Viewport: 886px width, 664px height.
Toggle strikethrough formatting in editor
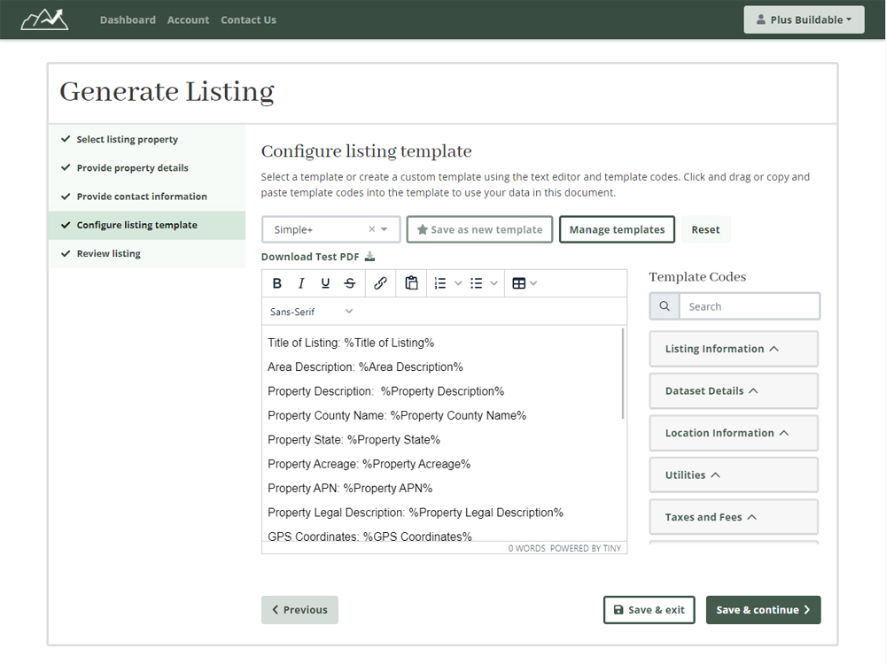point(350,283)
